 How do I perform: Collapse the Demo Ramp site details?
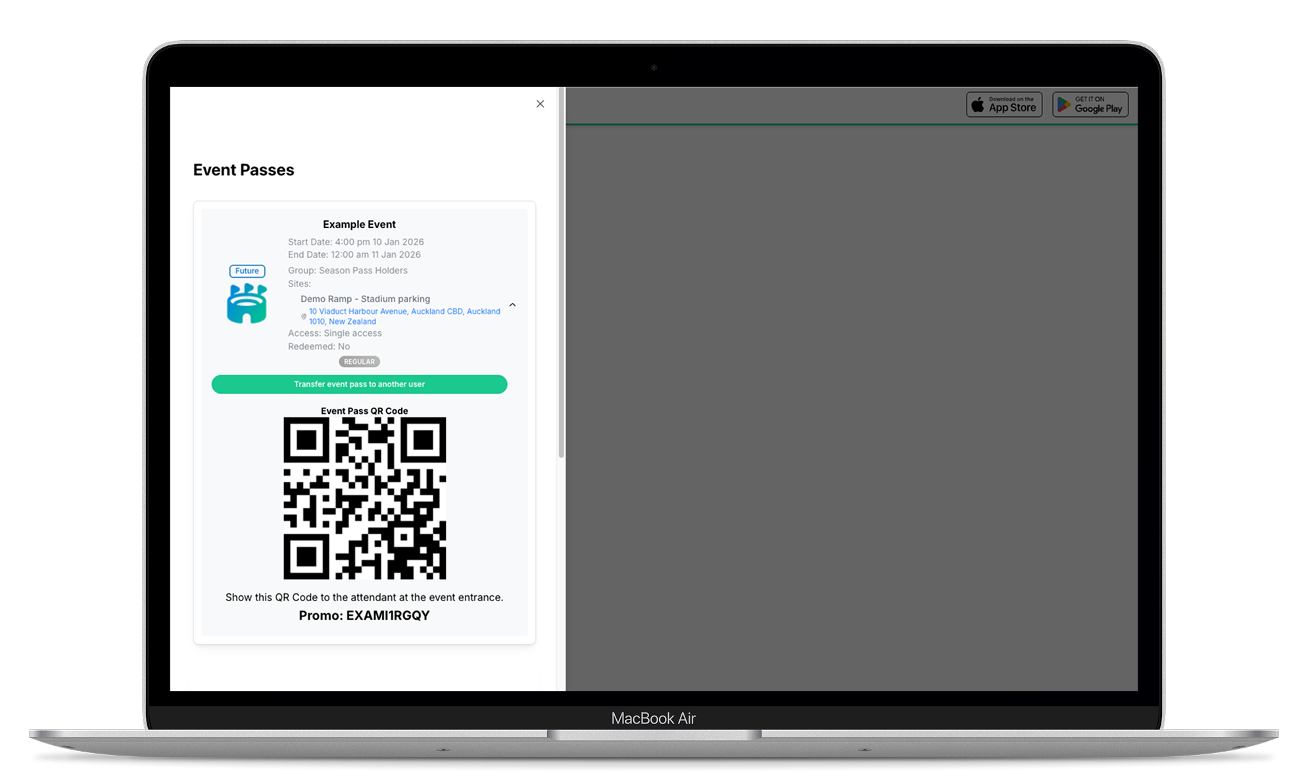pyautogui.click(x=512, y=305)
